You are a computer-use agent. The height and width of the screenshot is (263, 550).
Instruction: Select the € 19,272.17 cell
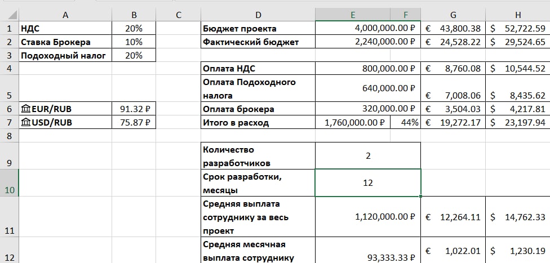[x=453, y=122]
